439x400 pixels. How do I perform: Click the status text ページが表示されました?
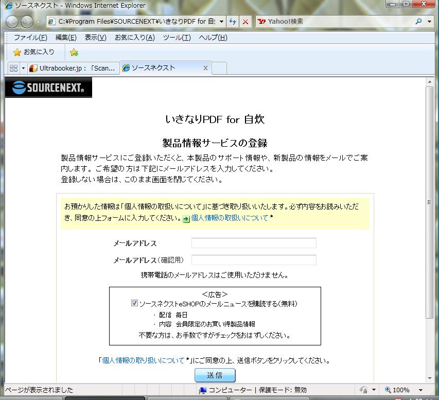click(x=39, y=390)
